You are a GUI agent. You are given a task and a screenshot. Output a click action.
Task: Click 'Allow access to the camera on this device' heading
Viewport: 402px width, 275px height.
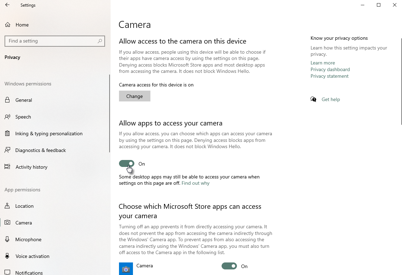tap(183, 41)
